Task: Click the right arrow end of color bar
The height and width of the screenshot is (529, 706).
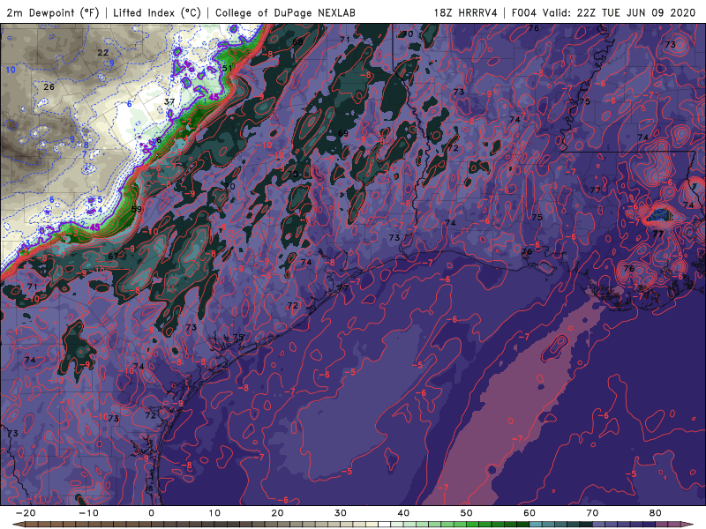Action: click(688, 525)
